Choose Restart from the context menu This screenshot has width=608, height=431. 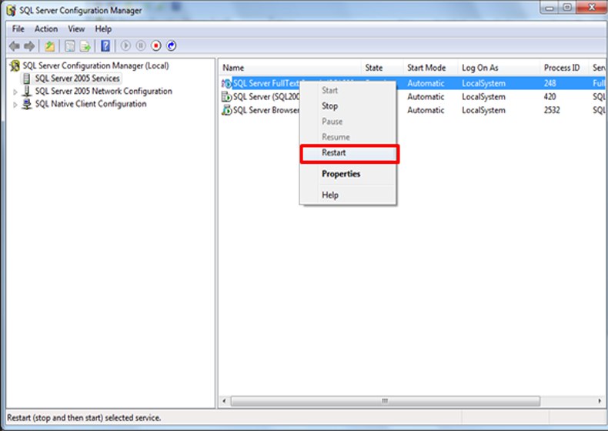334,153
